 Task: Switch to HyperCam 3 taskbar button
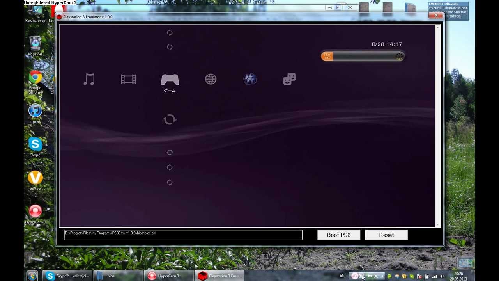pyautogui.click(x=169, y=276)
